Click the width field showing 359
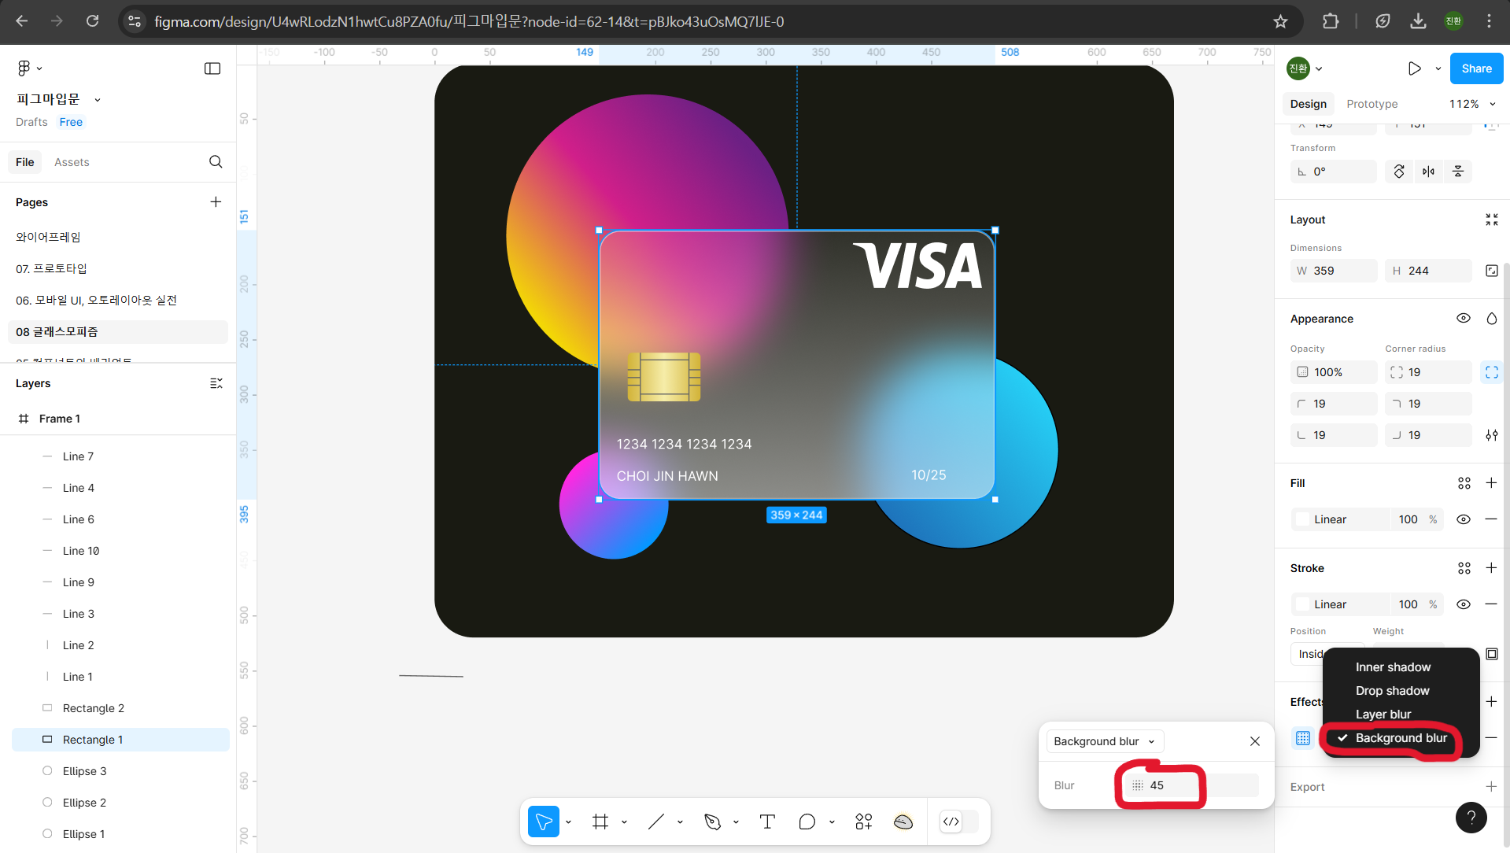 1334,271
